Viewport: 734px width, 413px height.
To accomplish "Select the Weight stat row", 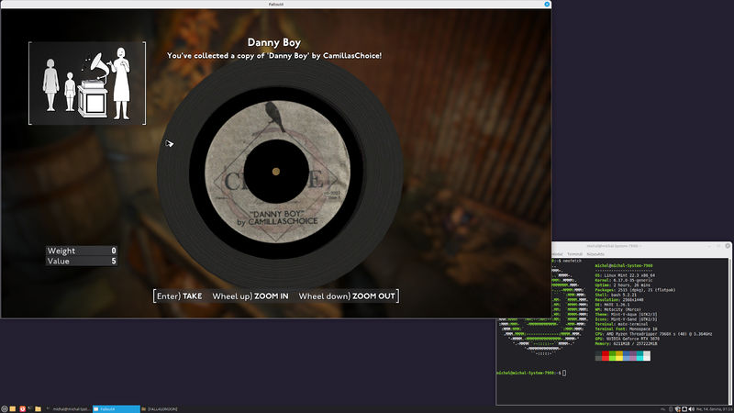I will click(82, 251).
